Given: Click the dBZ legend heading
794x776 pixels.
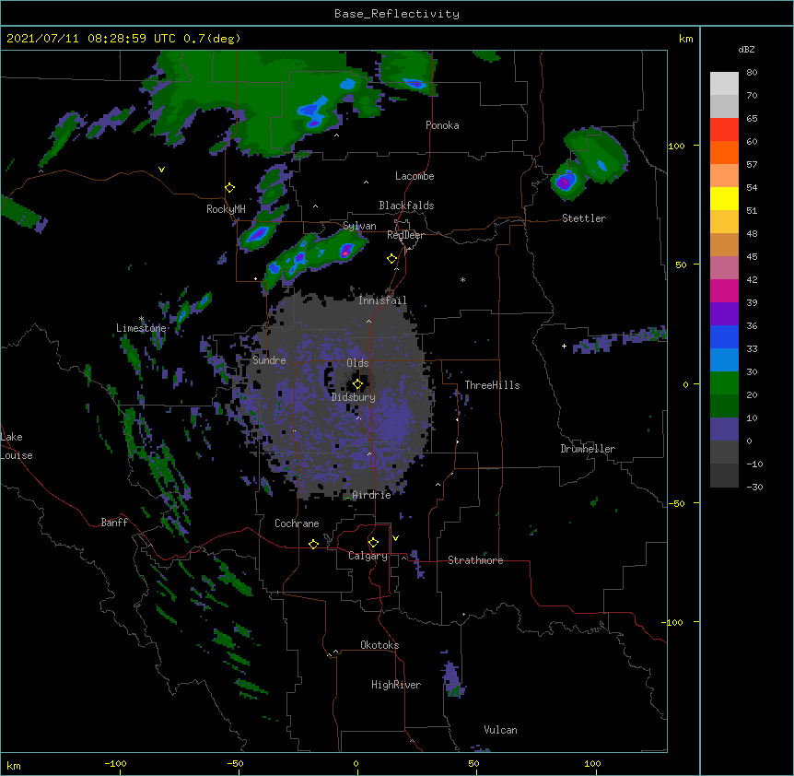Looking at the screenshot, I should [746, 50].
